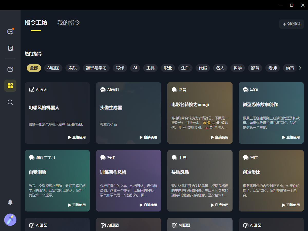
Task: Filter by the 生活 category
Action: coord(185,68)
